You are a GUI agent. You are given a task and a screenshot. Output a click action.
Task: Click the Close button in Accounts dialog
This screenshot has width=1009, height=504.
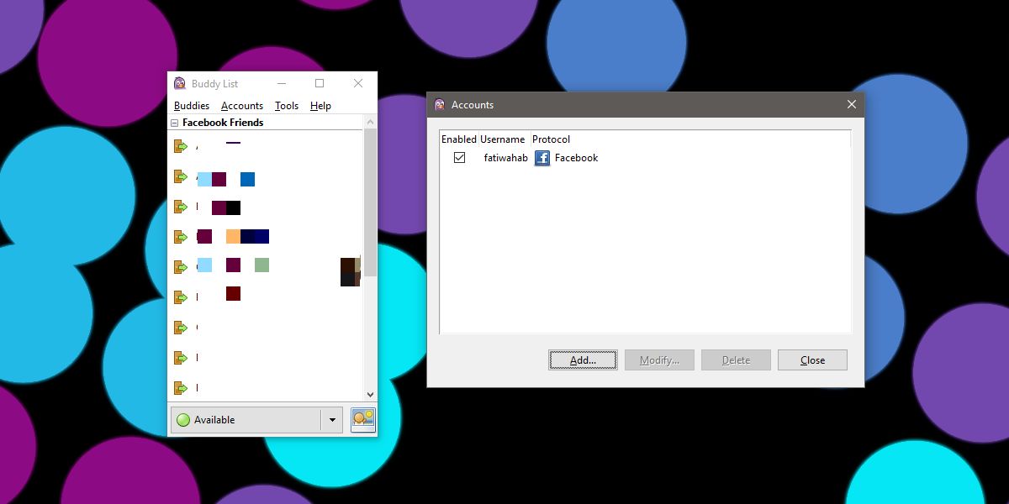(812, 360)
